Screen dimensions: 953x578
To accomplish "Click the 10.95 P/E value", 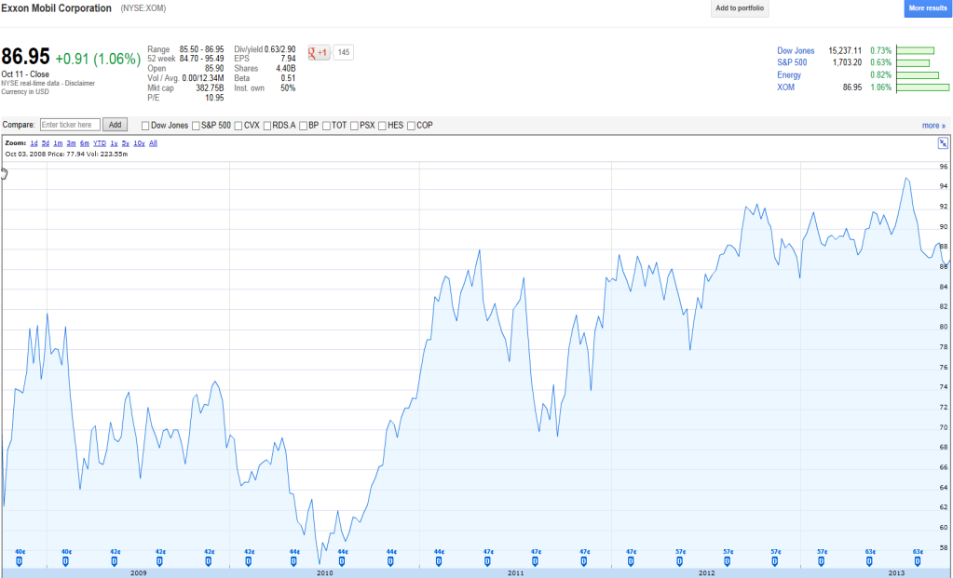I will (214, 98).
